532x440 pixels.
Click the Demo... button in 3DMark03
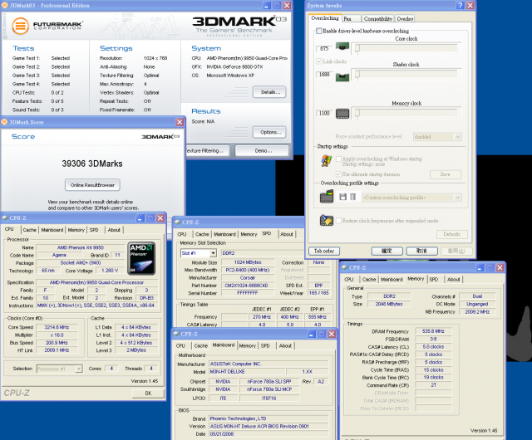[x=263, y=151]
